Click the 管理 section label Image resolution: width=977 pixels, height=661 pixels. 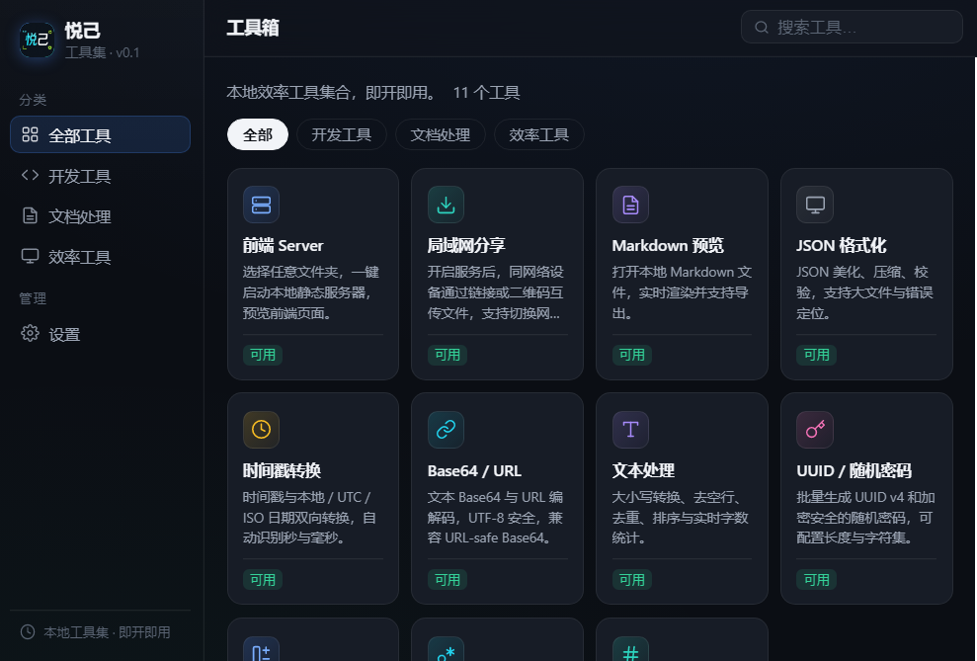(x=33, y=298)
